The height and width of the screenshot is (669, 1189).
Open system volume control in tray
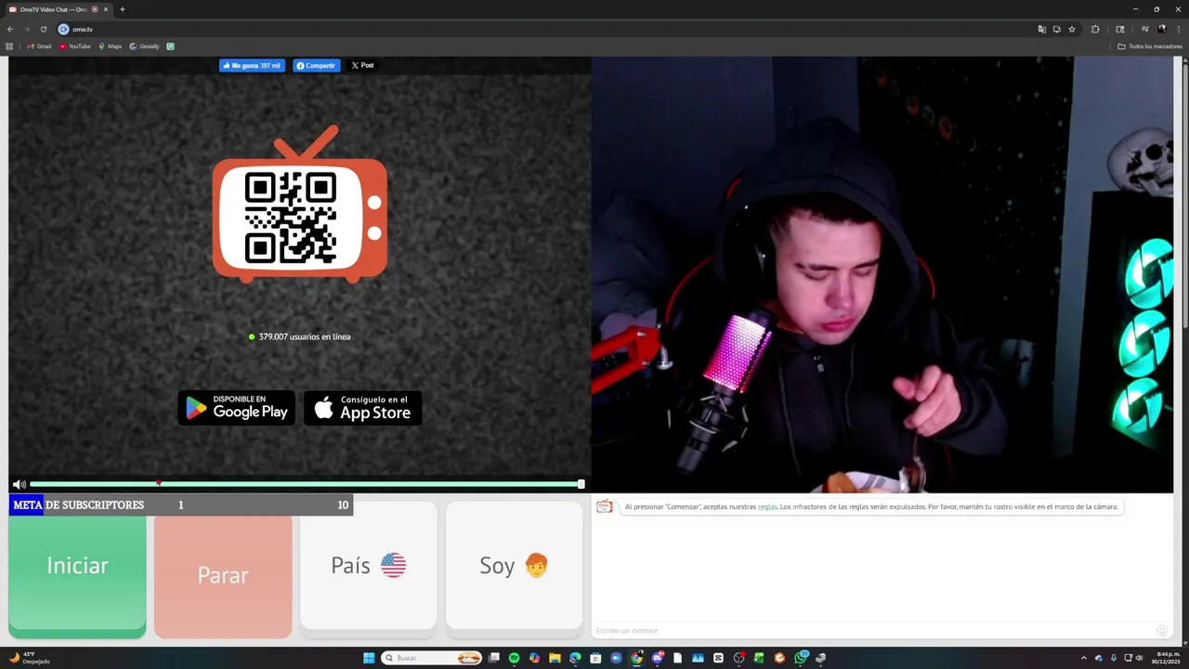tap(1140, 658)
